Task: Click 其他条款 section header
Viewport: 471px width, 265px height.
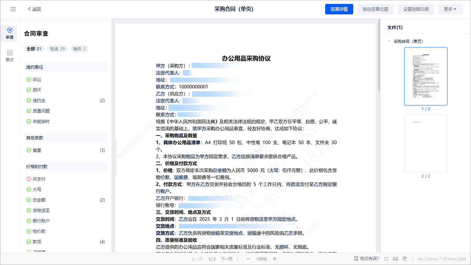Action: (65, 138)
